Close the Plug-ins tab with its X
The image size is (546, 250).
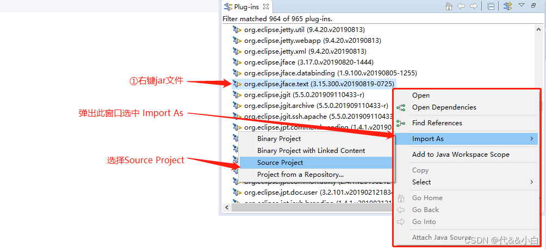pos(266,7)
